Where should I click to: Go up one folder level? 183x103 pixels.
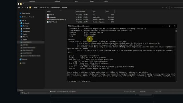[x=27, y=8]
